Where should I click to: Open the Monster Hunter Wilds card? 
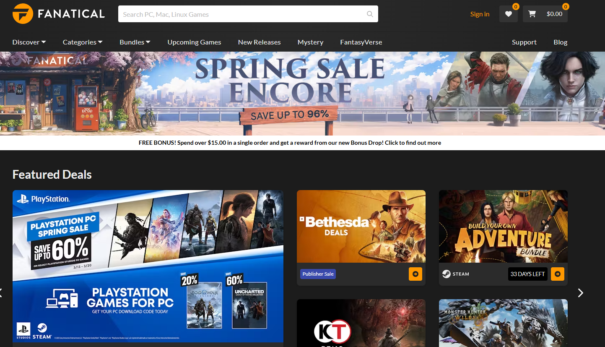(x=503, y=323)
